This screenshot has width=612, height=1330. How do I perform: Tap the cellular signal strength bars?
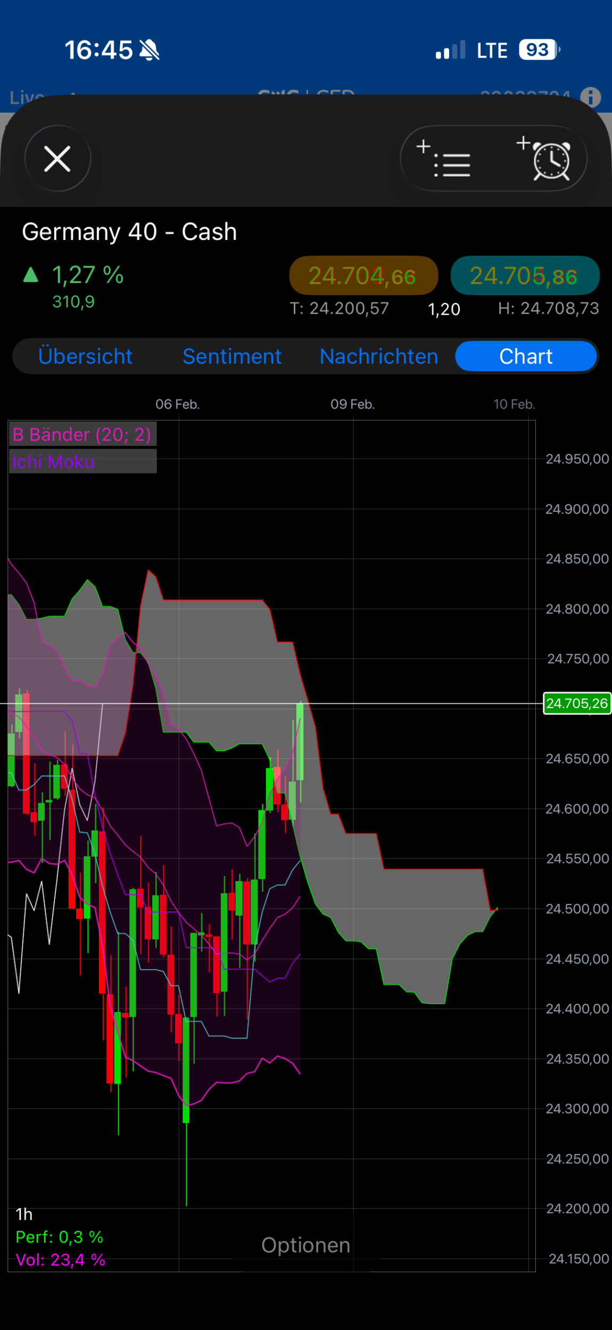(450, 51)
